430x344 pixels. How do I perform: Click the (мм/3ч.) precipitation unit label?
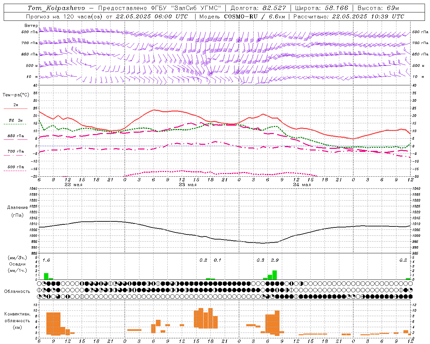17,258
